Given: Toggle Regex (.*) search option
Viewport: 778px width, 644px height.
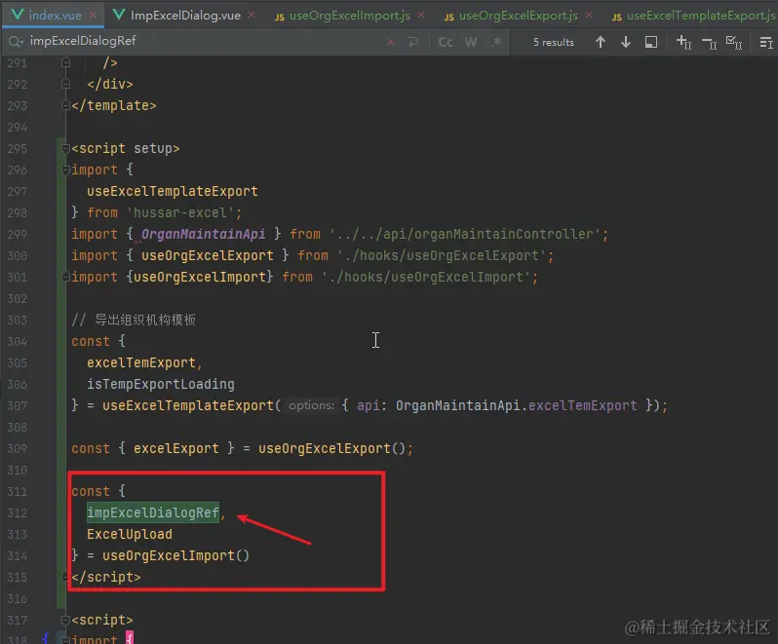Looking at the screenshot, I should click(x=496, y=42).
